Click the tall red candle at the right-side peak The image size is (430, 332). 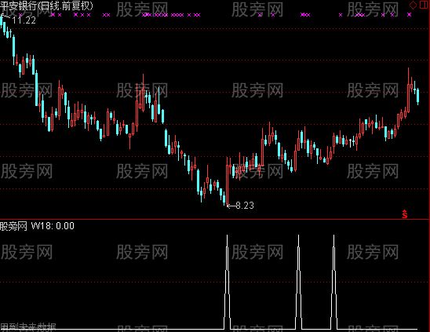point(408,90)
